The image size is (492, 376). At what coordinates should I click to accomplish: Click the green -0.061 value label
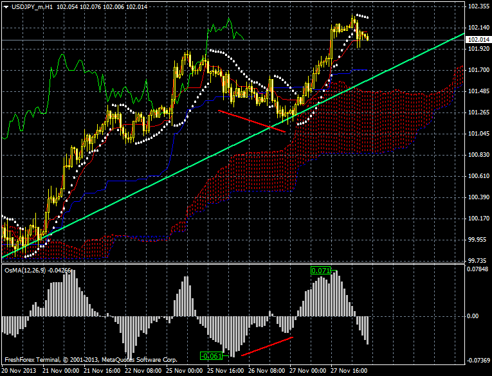[x=211, y=355]
